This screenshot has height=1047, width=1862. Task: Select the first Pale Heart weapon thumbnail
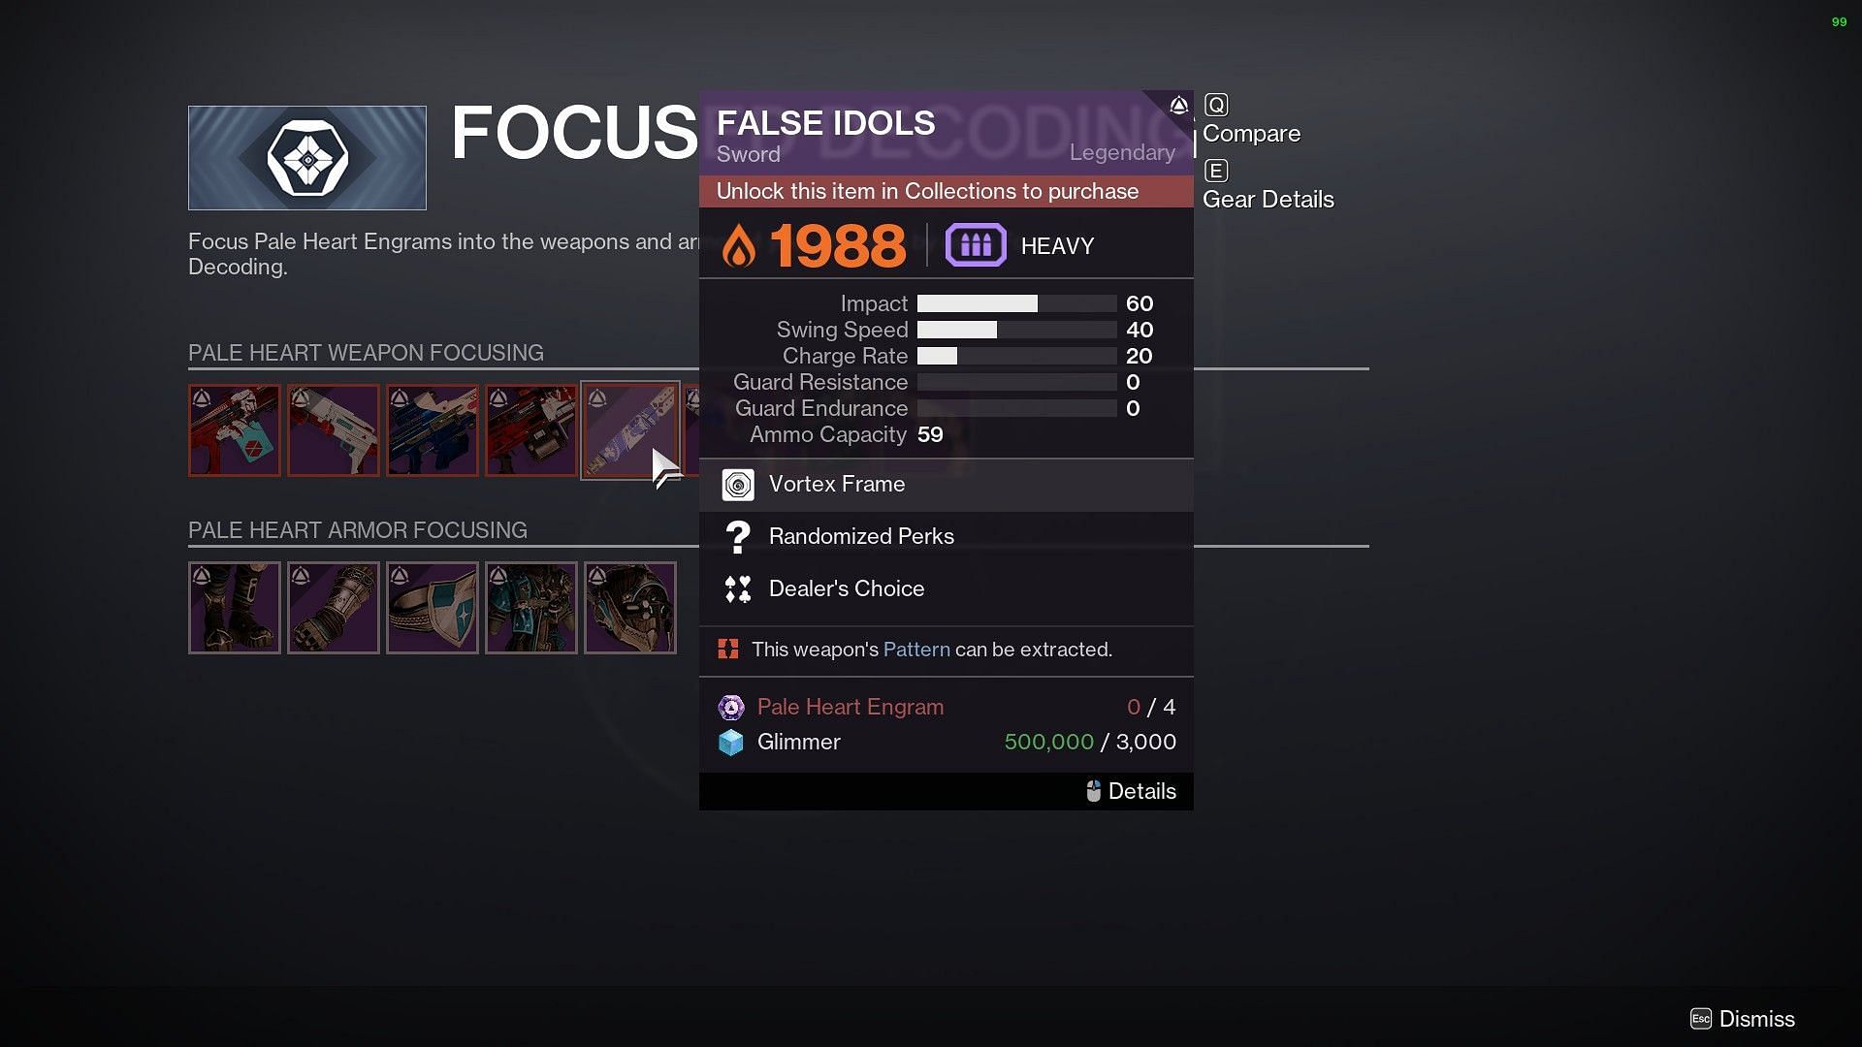[x=236, y=430]
